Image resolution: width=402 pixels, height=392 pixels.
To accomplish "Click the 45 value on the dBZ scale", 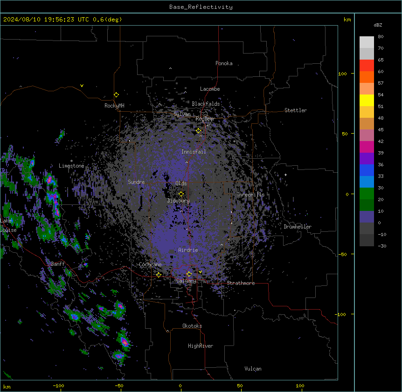I will click(381, 130).
